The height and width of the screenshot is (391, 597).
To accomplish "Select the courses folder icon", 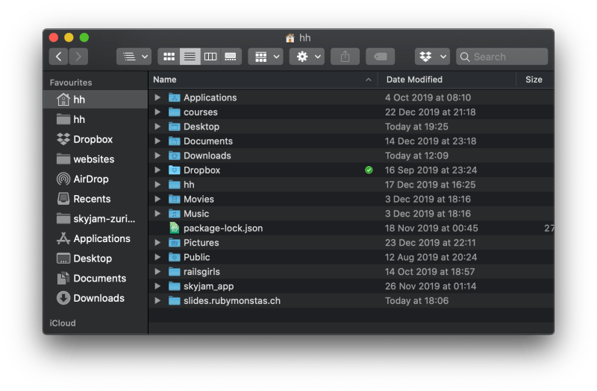I will (x=175, y=112).
